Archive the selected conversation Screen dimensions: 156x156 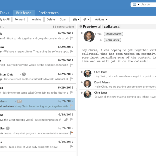tap(37, 19)
